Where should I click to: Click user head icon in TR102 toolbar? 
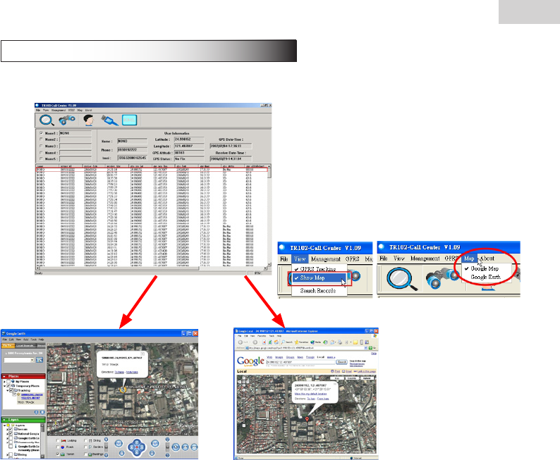[x=89, y=120]
